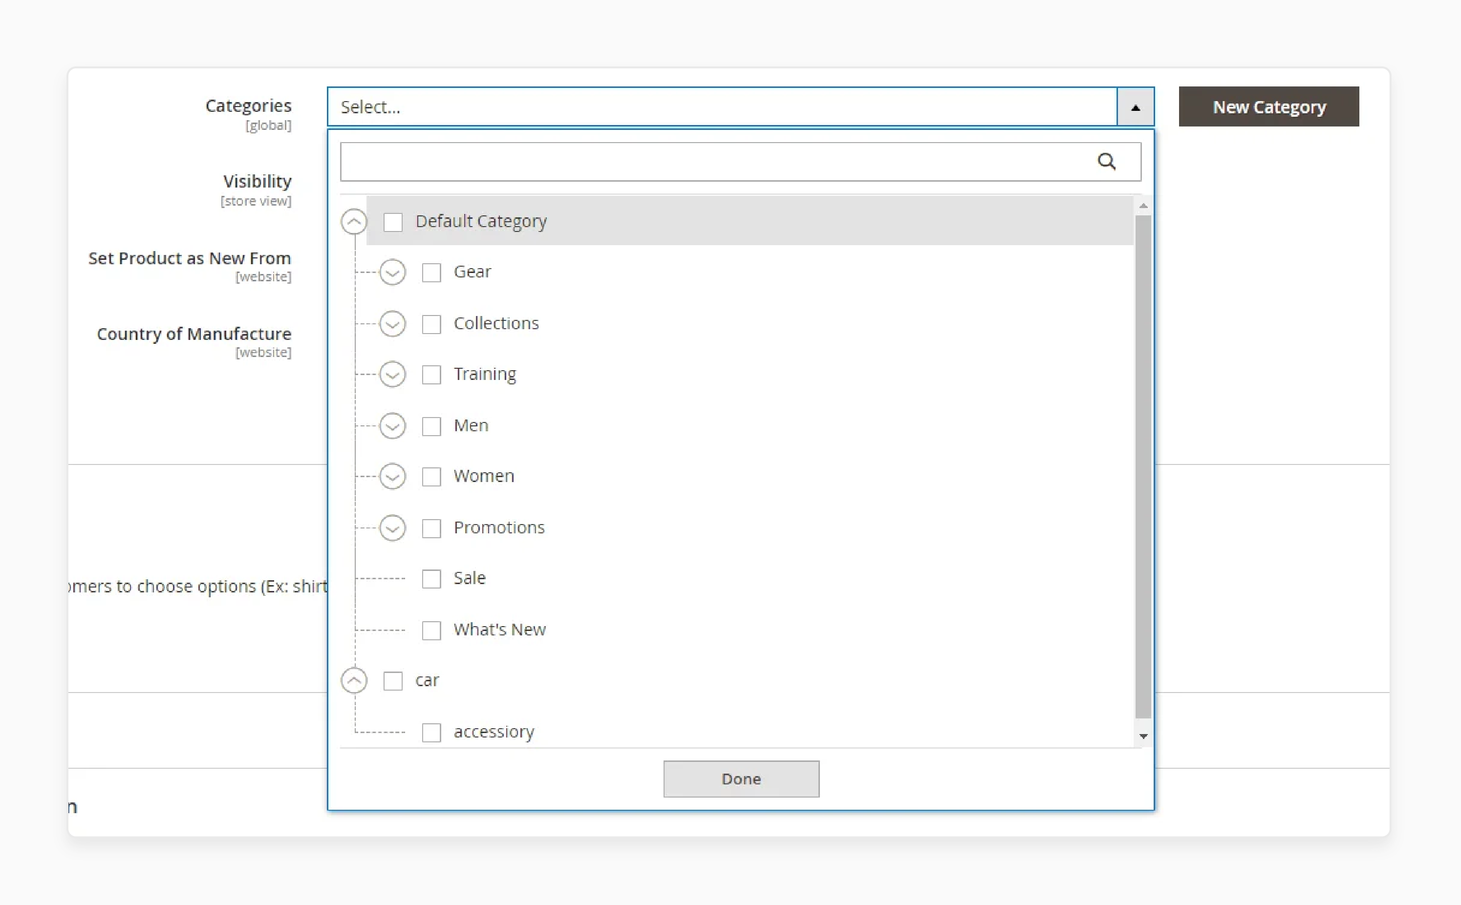Expand the Promotions category tree node

pos(393,526)
